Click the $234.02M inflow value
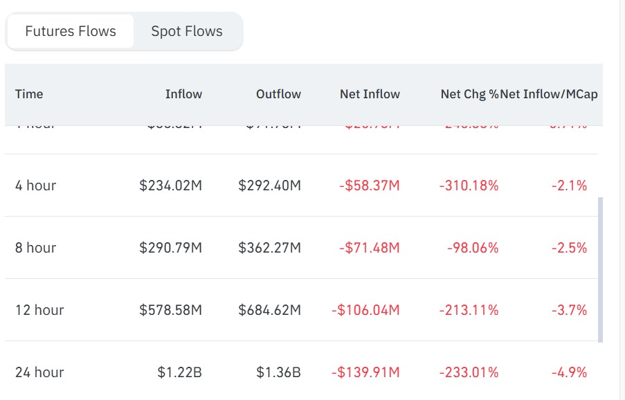Image resolution: width=625 pixels, height=400 pixels. point(170,185)
